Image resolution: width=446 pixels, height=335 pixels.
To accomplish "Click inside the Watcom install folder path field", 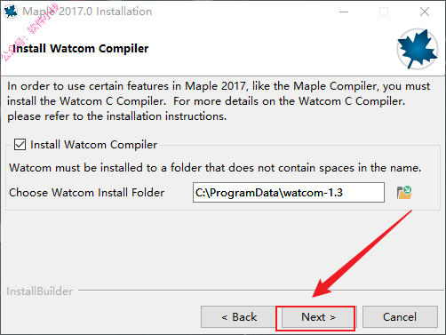I will pos(289,193).
